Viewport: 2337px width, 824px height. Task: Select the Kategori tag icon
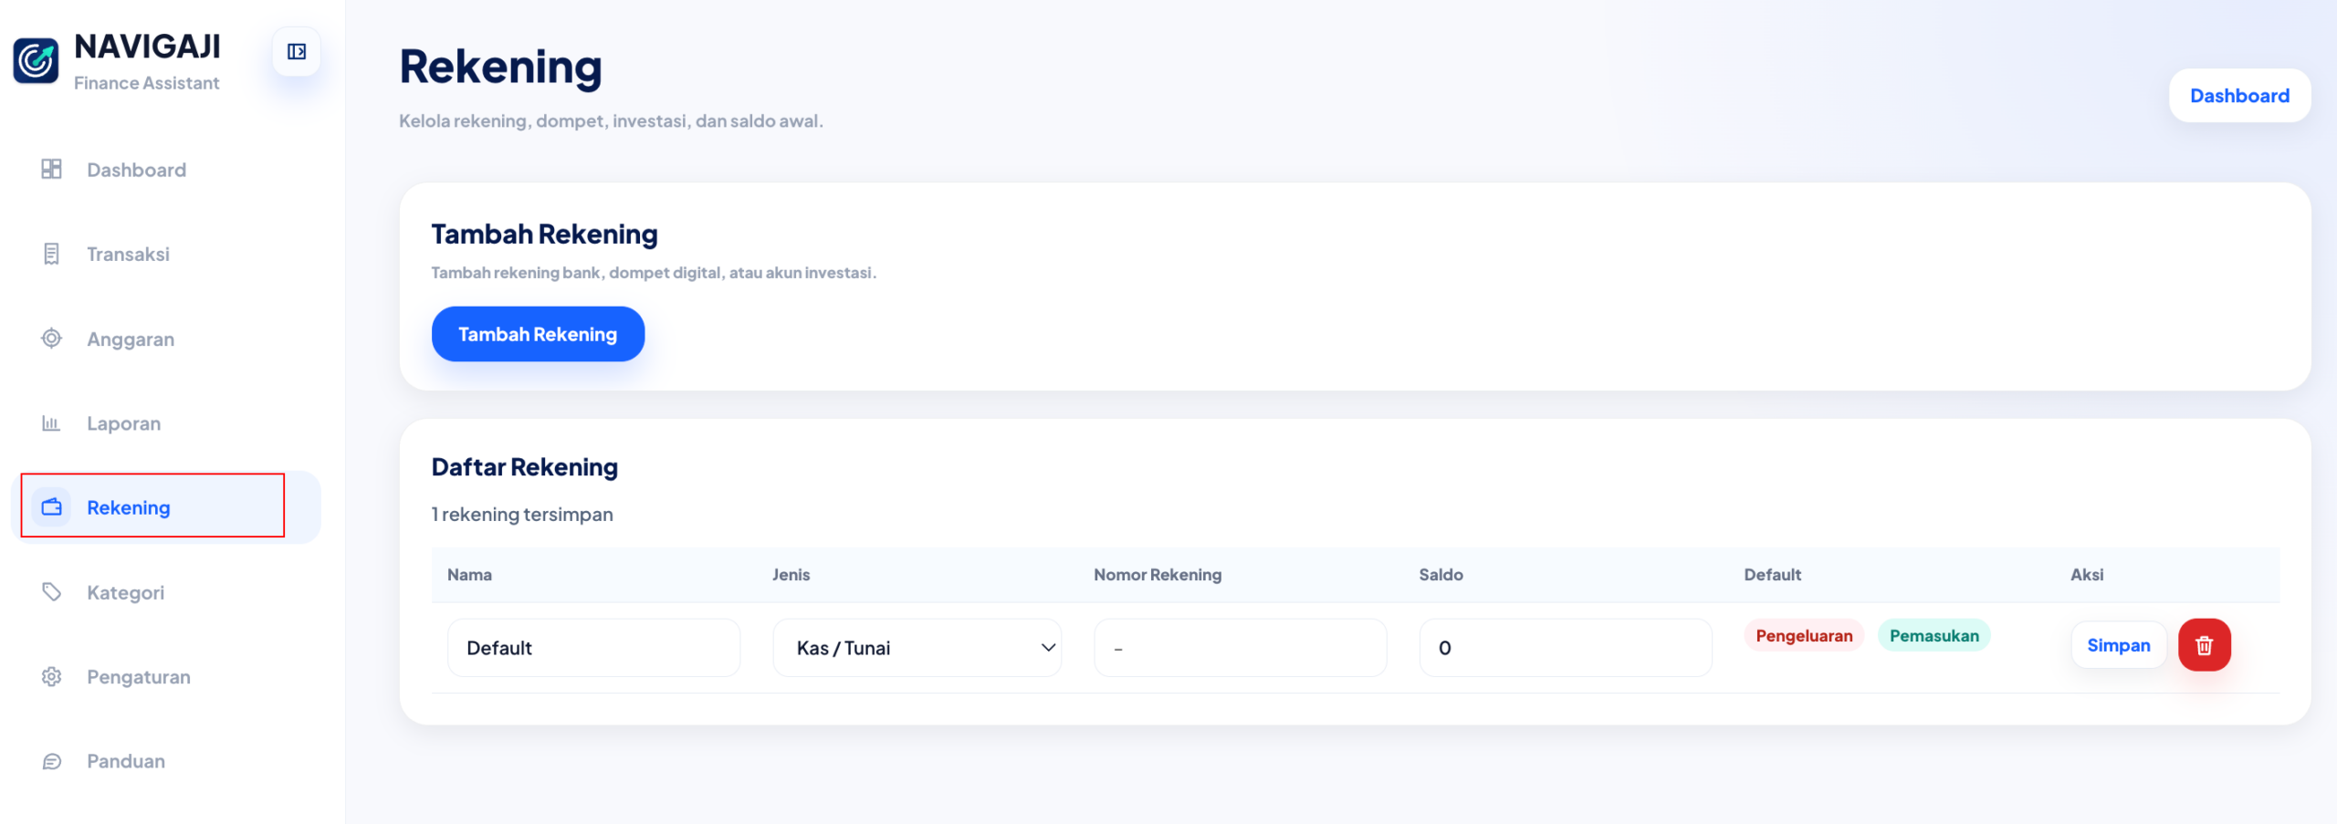pos(52,592)
